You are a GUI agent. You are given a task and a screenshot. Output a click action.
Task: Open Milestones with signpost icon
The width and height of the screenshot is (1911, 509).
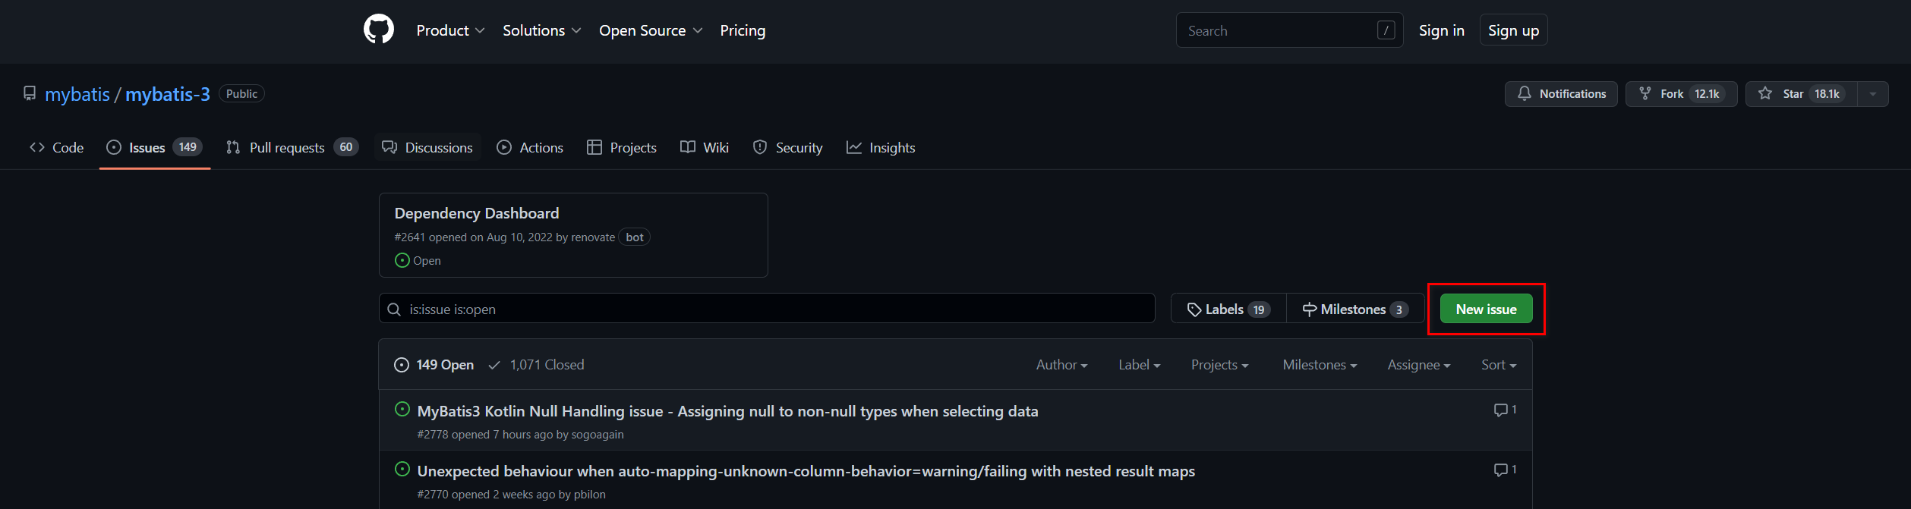[x=1354, y=309]
